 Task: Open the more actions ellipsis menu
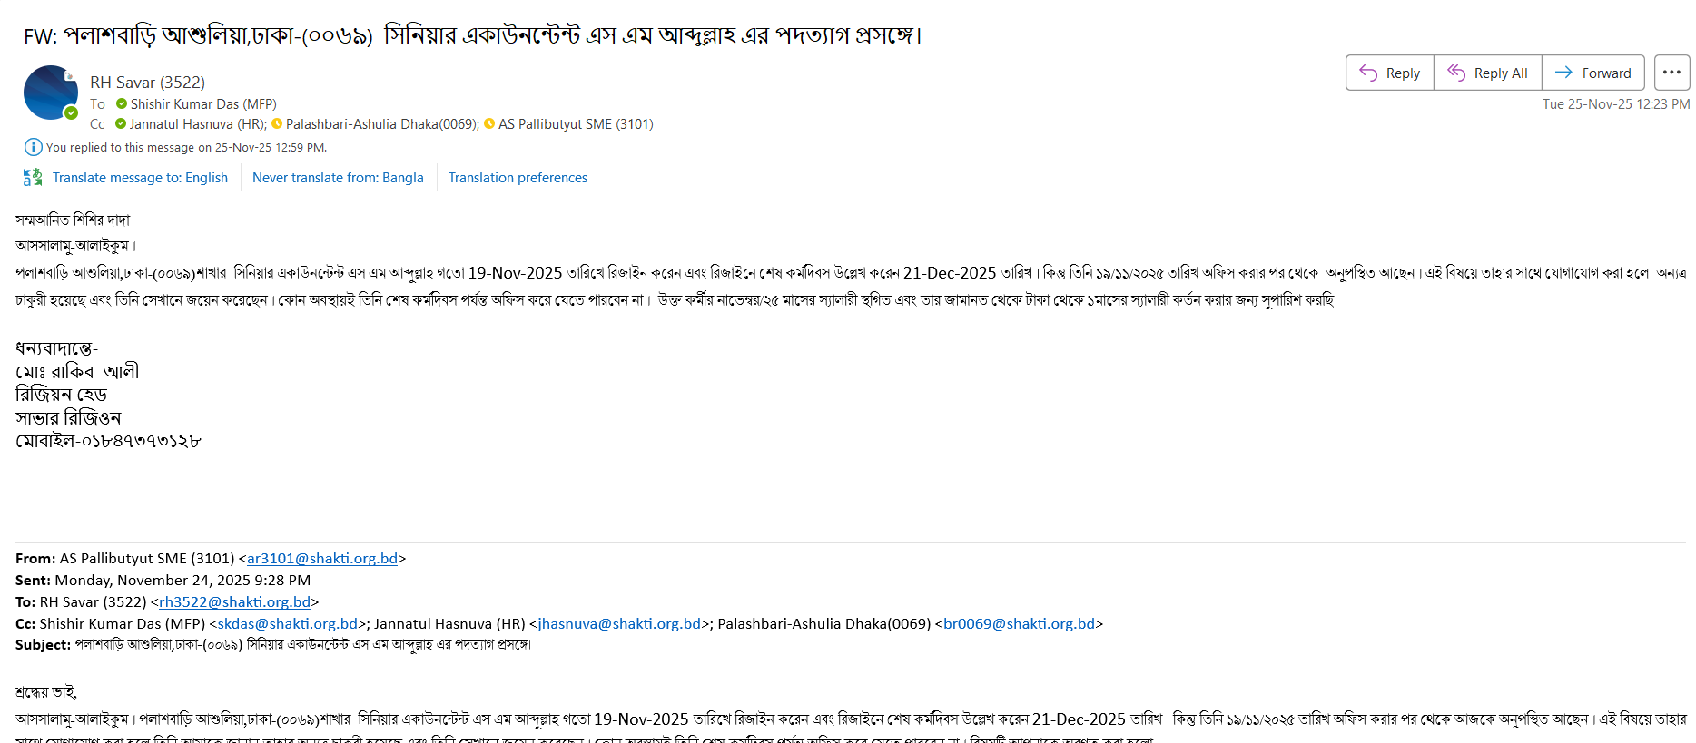[1671, 73]
